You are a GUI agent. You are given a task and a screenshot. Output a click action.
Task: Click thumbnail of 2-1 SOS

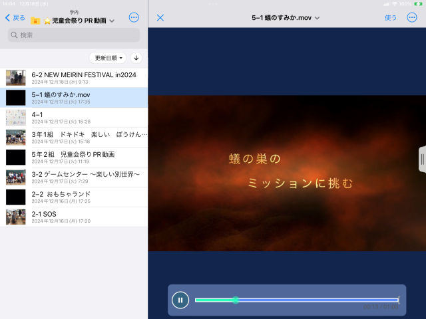(x=16, y=217)
